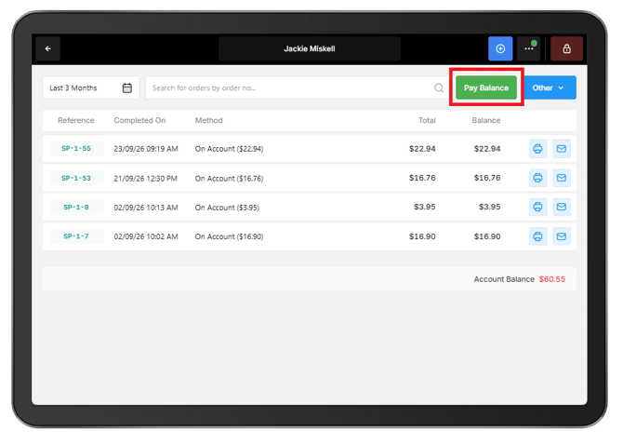Screen dimensions: 623x444
Task: Click the search magnifier icon
Action: [439, 87]
